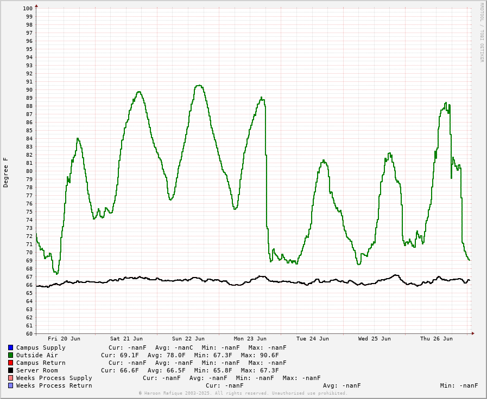Click the purple Weeks Process Return swatch

click(x=10, y=385)
